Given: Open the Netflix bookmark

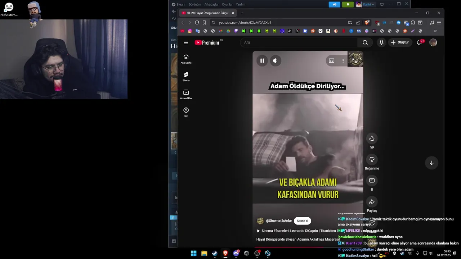Looking at the screenshot, I should 344,31.
